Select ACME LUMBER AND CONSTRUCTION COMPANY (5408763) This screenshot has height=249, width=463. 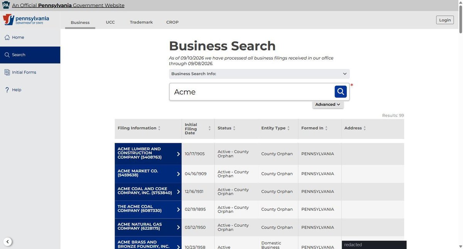click(x=148, y=153)
